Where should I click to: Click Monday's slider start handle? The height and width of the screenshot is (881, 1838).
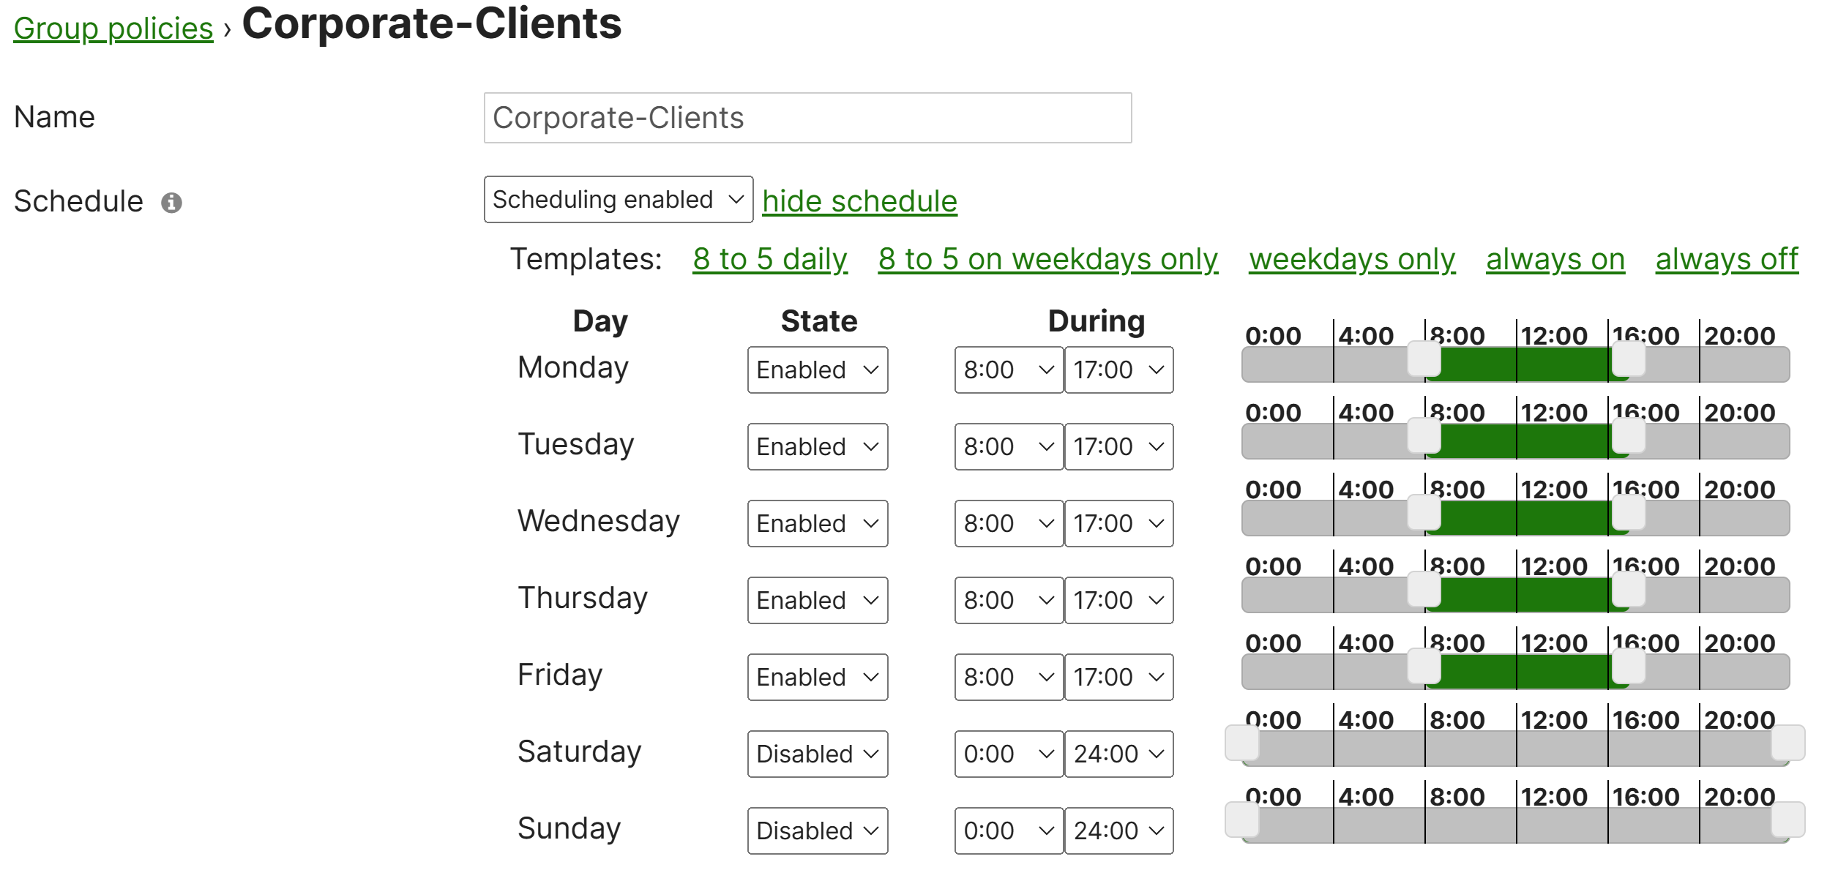tap(1424, 359)
